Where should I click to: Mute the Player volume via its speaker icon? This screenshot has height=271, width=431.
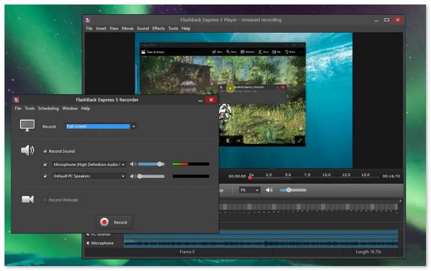[x=269, y=190]
